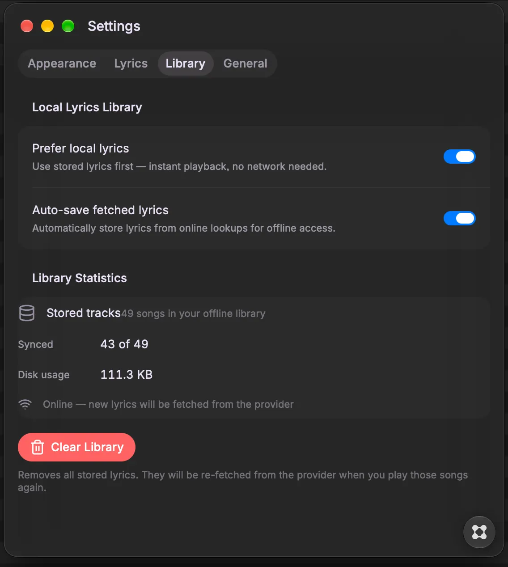This screenshot has width=508, height=567.
Task: Zoom the Settings window with green button
Action: 68,26
